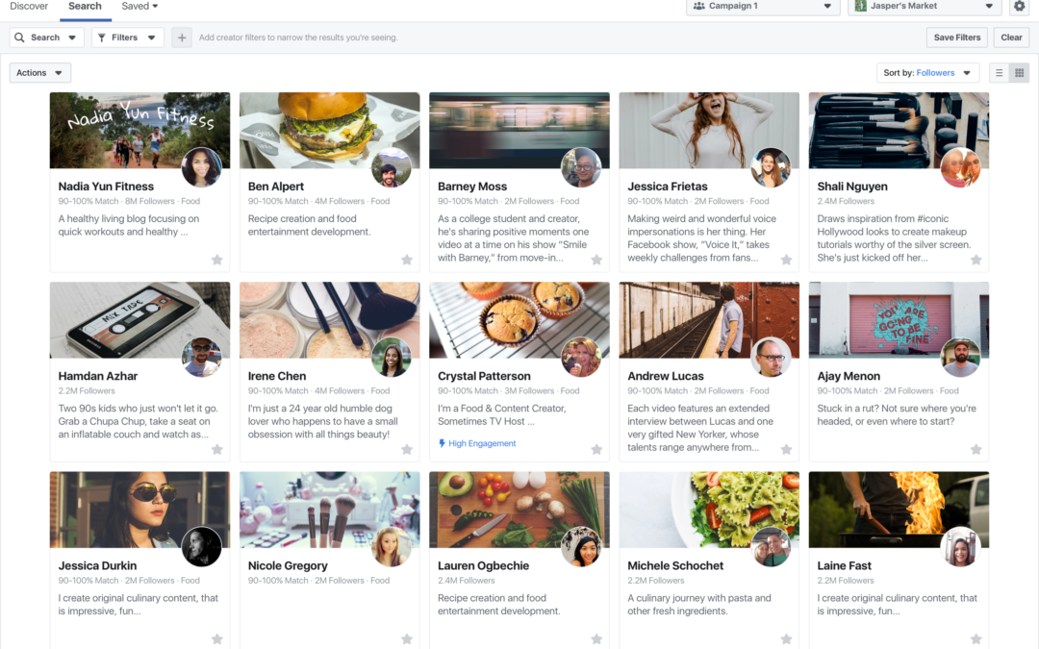Select the grid view icon

tap(1019, 72)
